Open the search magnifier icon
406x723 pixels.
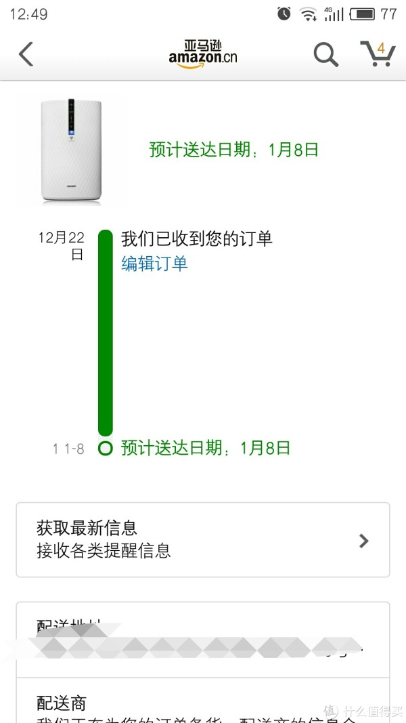pyautogui.click(x=326, y=54)
